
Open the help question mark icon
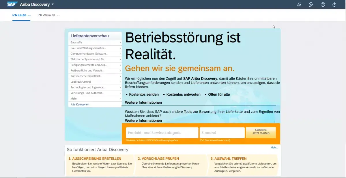pyautogui.click(x=323, y=4)
